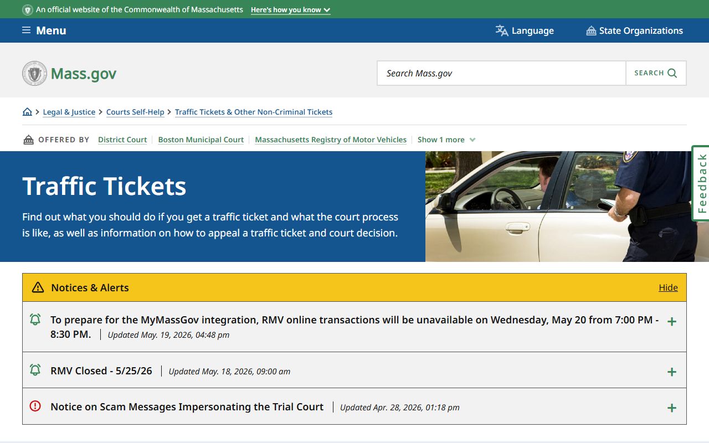This screenshot has width=709, height=443.
Task: Expand the Scam Messages notice
Action: tap(672, 408)
